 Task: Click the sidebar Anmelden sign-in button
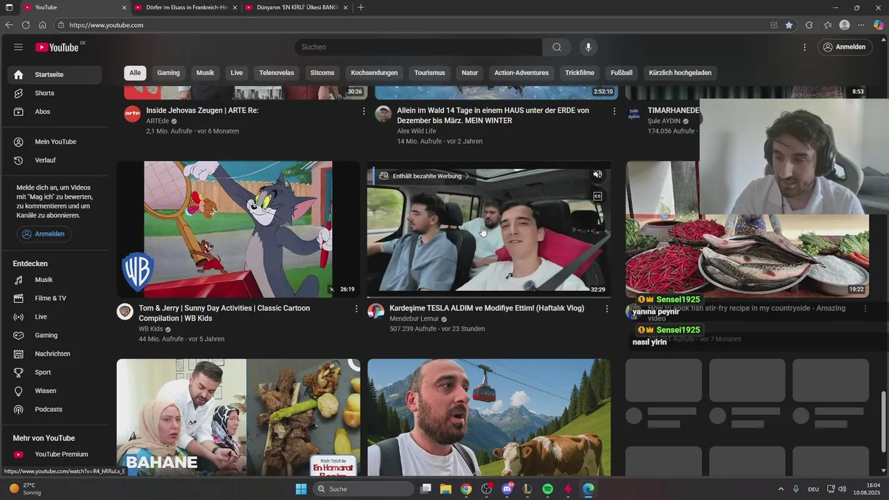tap(44, 234)
